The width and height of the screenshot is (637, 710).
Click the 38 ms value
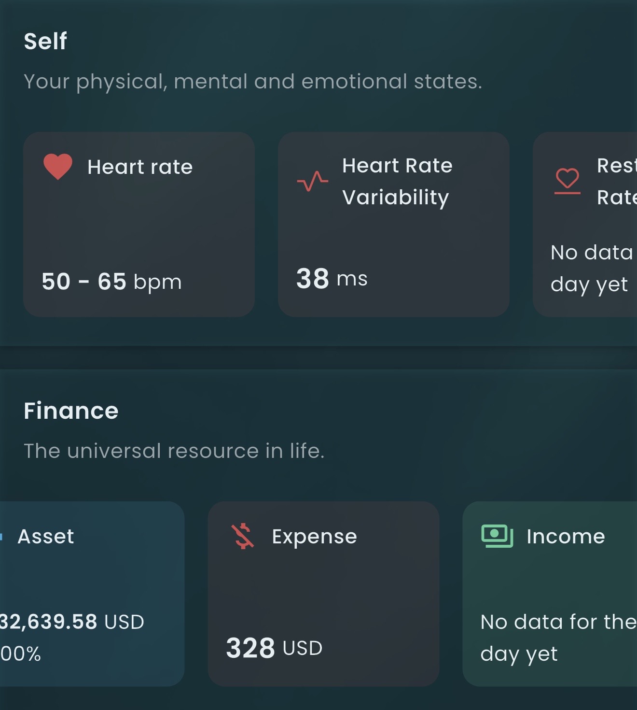point(332,279)
